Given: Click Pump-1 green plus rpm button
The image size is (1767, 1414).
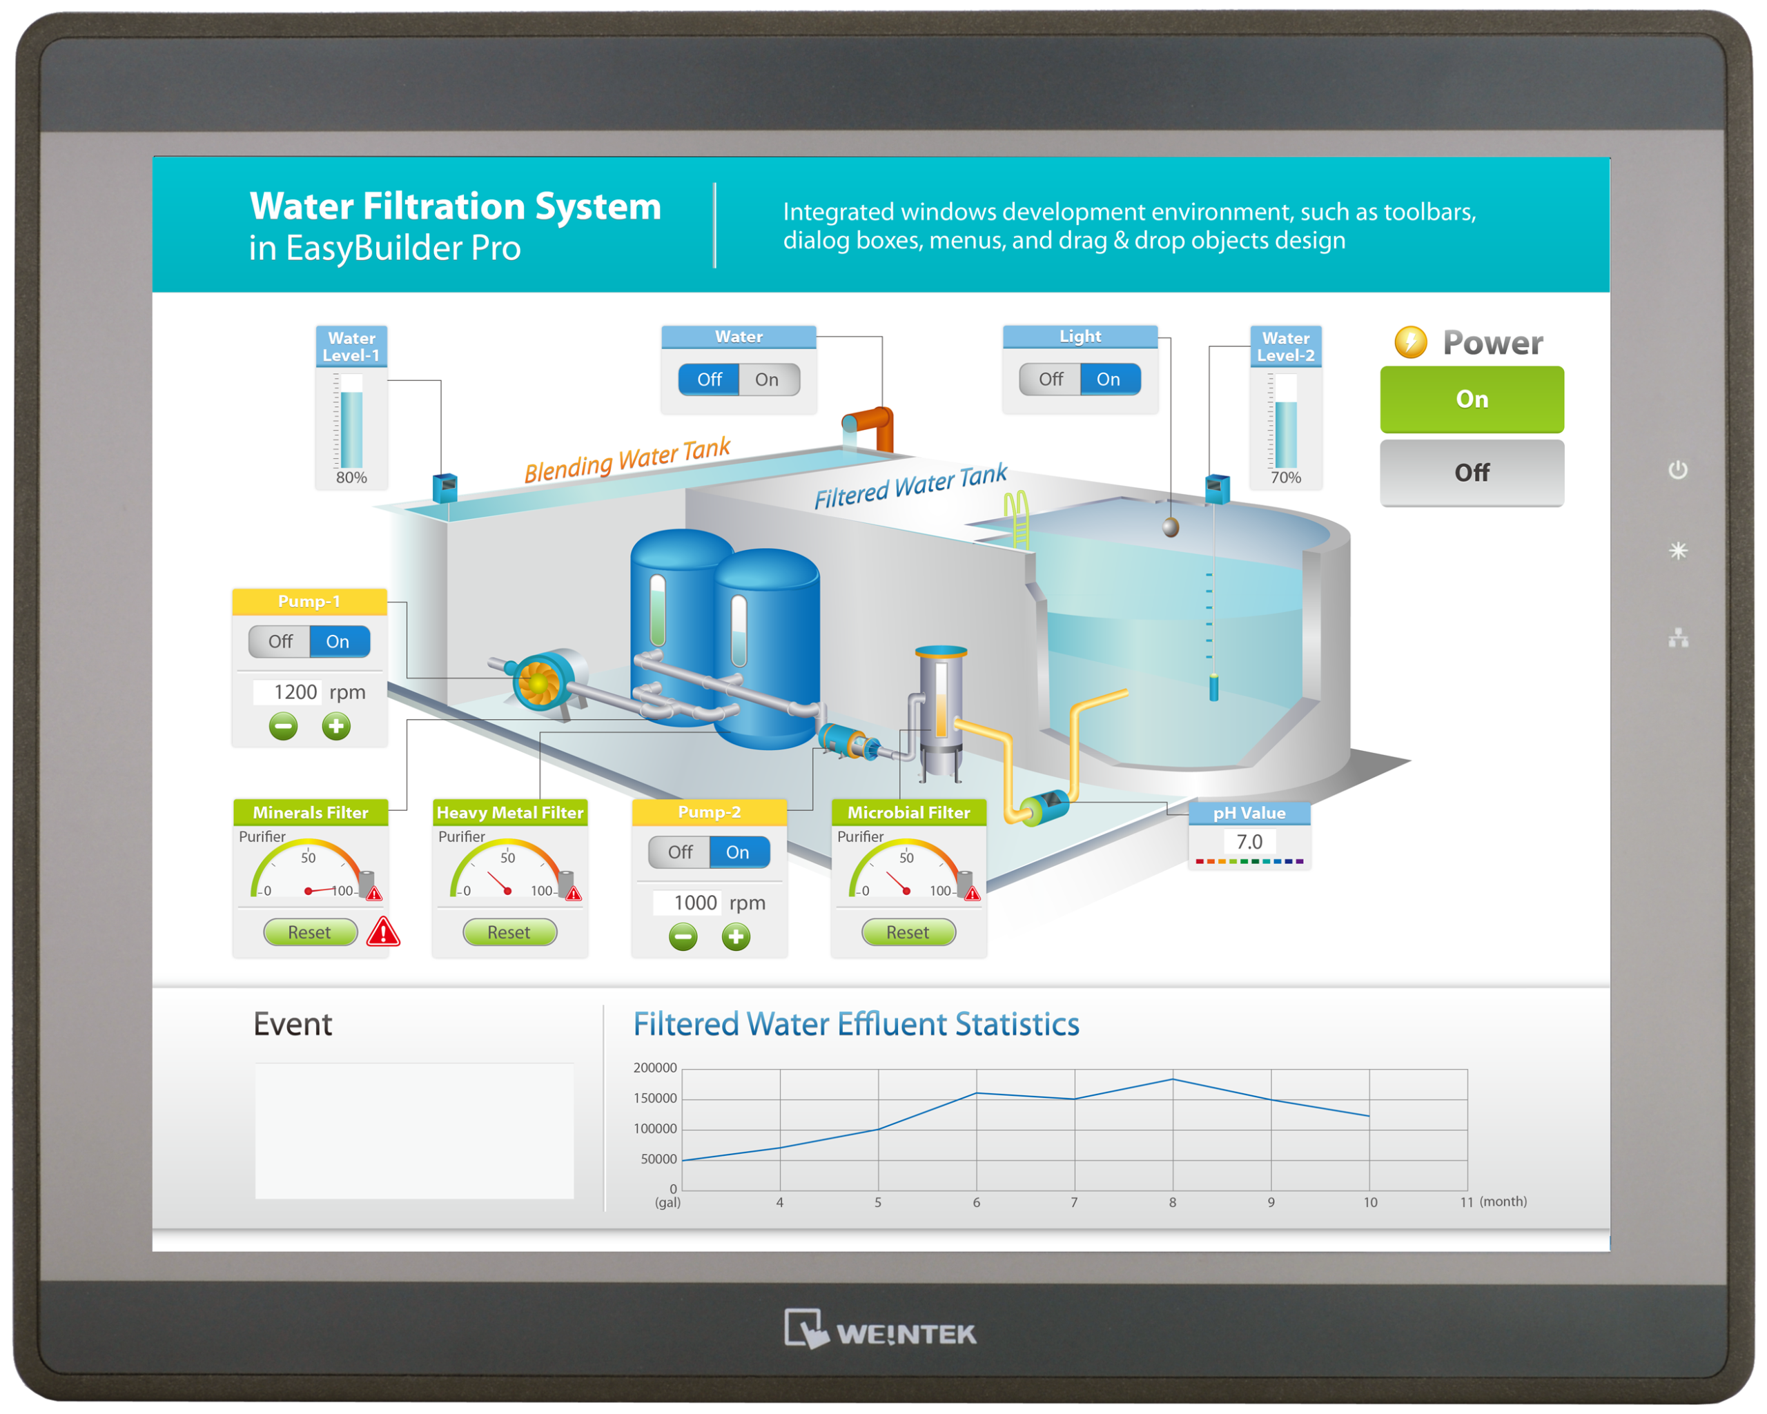Looking at the screenshot, I should (x=336, y=726).
